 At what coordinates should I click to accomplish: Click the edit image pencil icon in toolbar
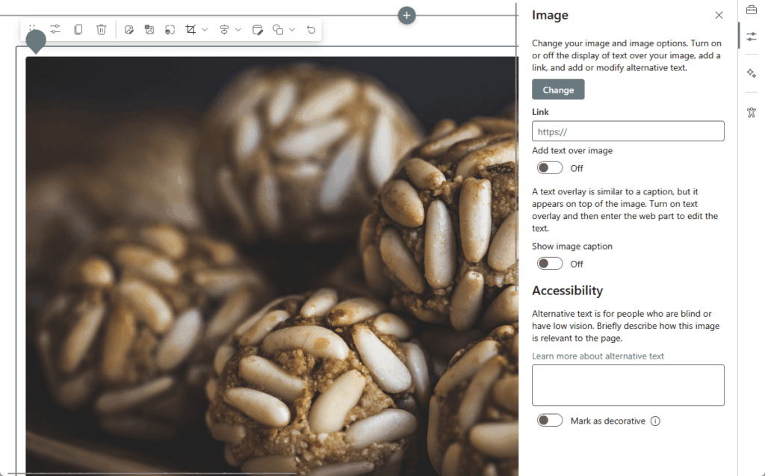pyautogui.click(x=128, y=30)
